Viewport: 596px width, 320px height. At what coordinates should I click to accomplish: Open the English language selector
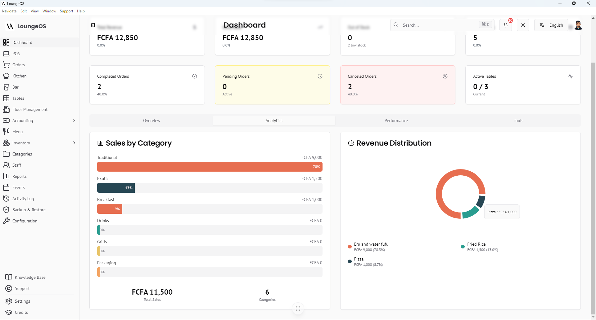point(551,25)
